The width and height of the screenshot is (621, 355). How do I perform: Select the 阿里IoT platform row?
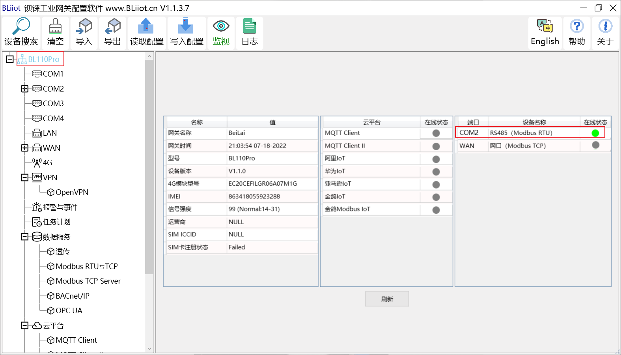(x=387, y=158)
